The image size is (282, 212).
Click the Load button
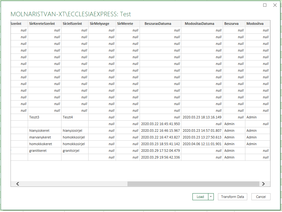(201, 197)
